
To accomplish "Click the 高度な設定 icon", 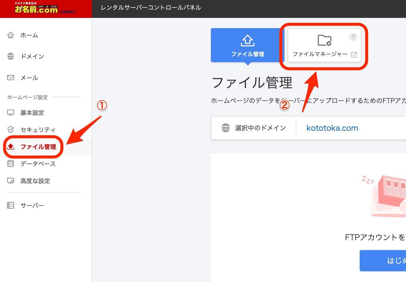I will [x=11, y=181].
